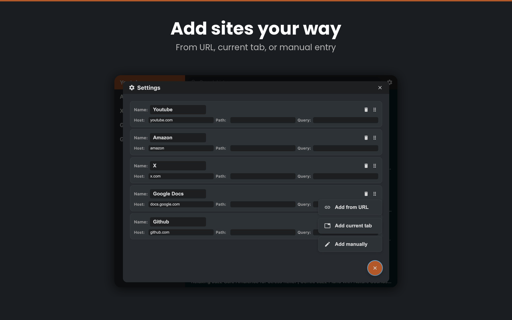Edit the Amazon name field

tap(178, 138)
